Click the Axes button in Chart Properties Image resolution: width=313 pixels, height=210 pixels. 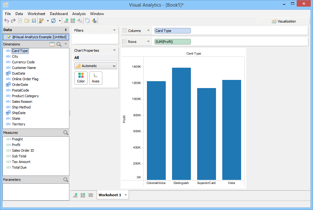coord(96,78)
